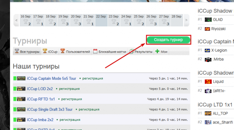Open iCCup LOD 2x2 tournament link

[x=40, y=89]
